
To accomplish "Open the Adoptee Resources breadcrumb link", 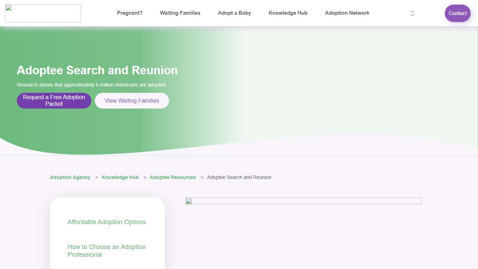I will point(173,177).
